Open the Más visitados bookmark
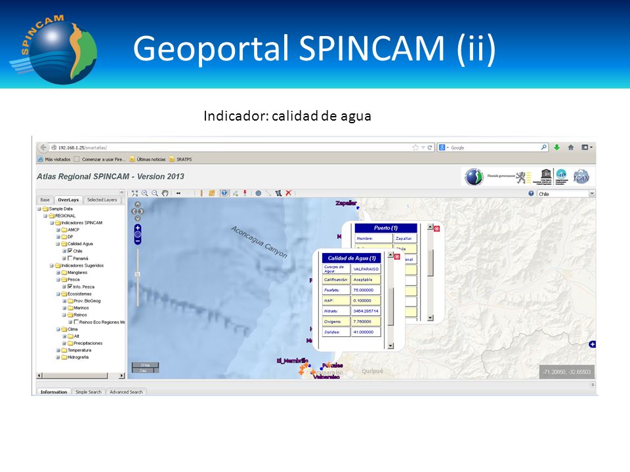This screenshot has width=630, height=472. coord(54,159)
